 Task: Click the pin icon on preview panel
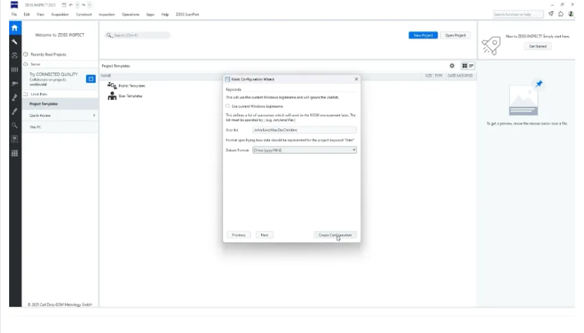point(539,84)
